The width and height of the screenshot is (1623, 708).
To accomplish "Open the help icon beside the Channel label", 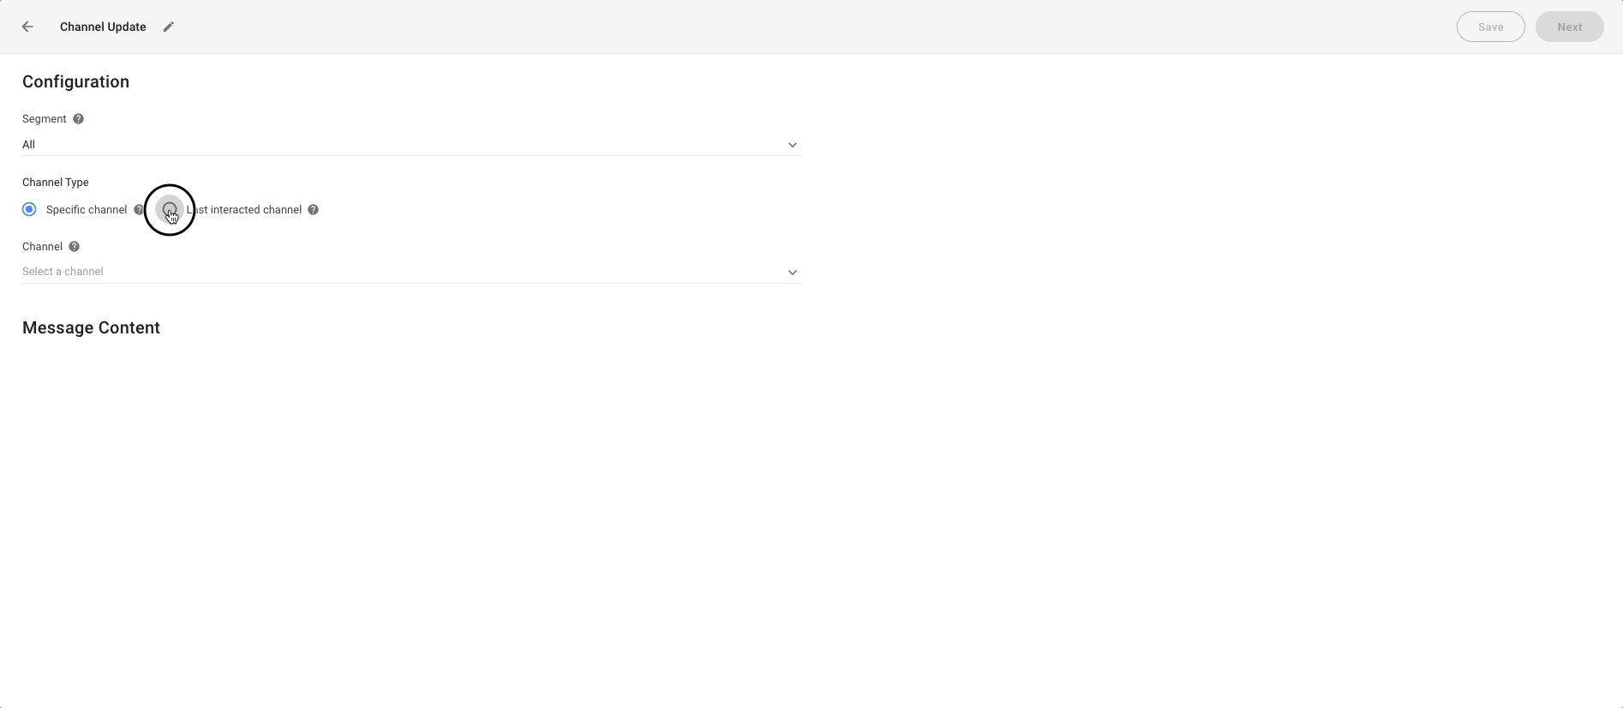I will [x=75, y=247].
